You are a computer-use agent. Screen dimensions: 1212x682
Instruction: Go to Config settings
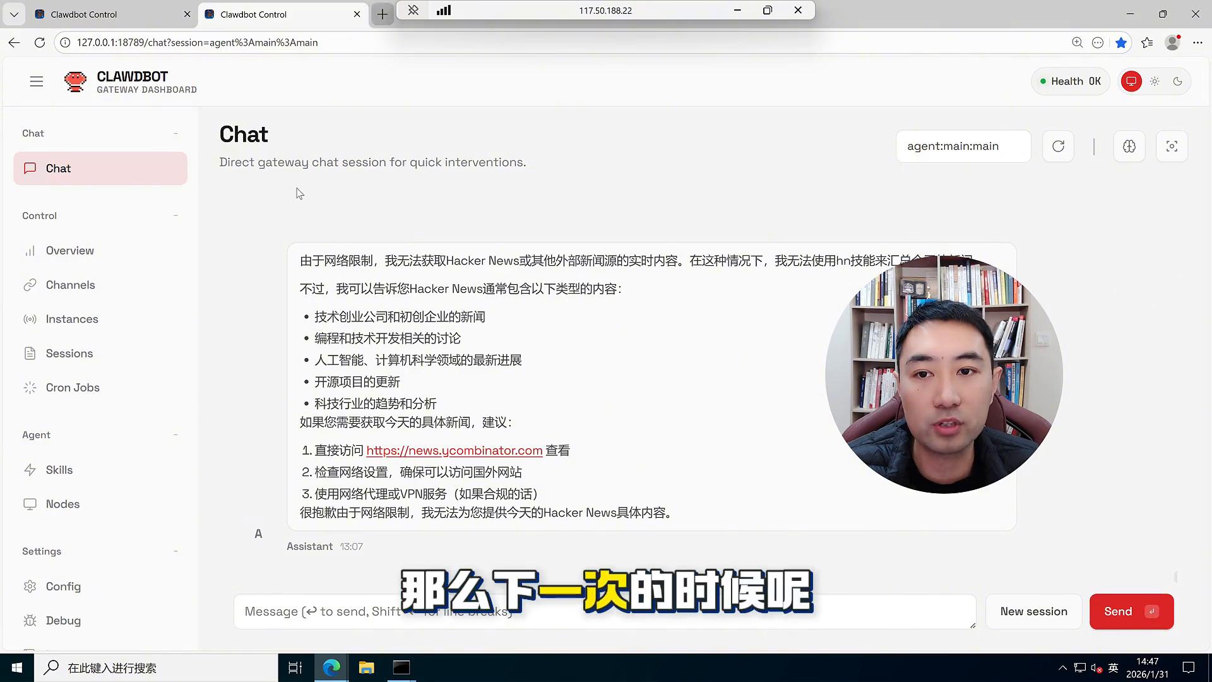(63, 587)
